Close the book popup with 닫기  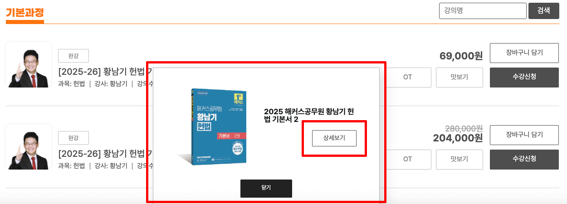(x=266, y=188)
